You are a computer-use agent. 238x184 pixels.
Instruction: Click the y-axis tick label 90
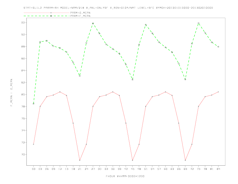coord(23,35)
